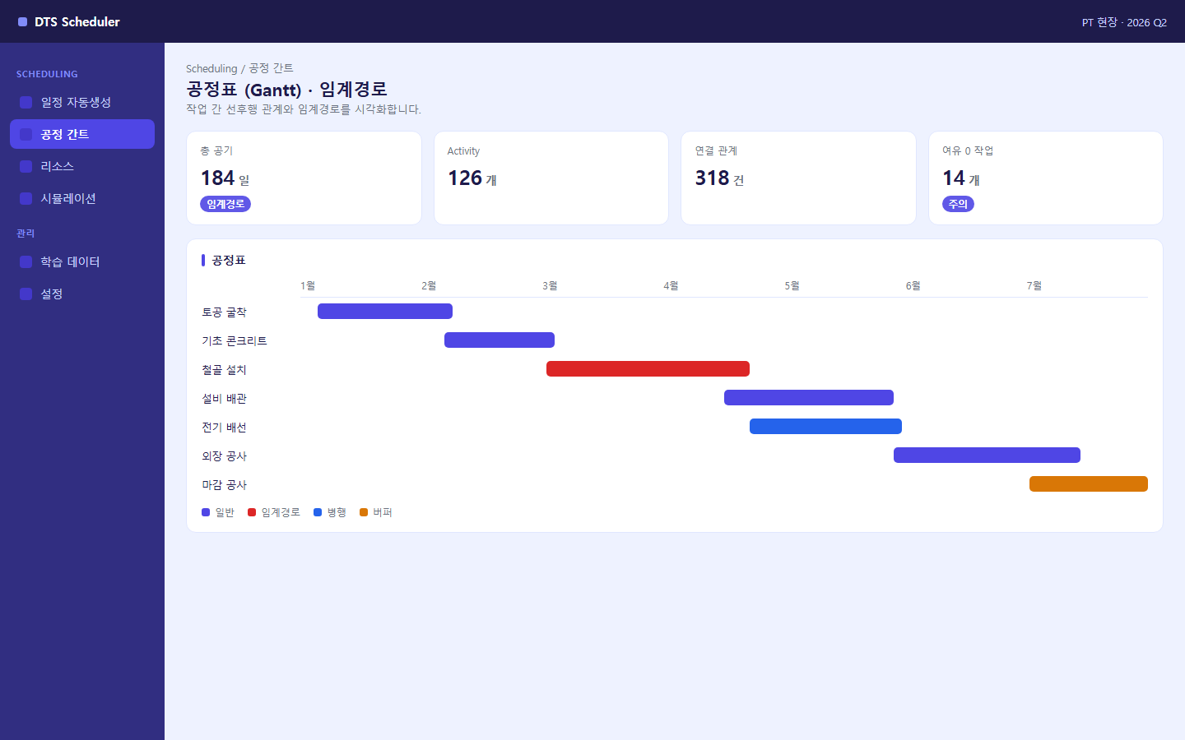Click the 3월 timeline header

pyautogui.click(x=550, y=286)
